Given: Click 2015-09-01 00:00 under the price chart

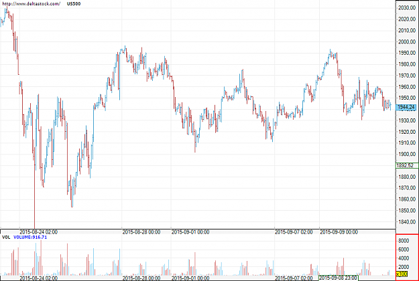Looking at the screenshot, I should point(190,232).
